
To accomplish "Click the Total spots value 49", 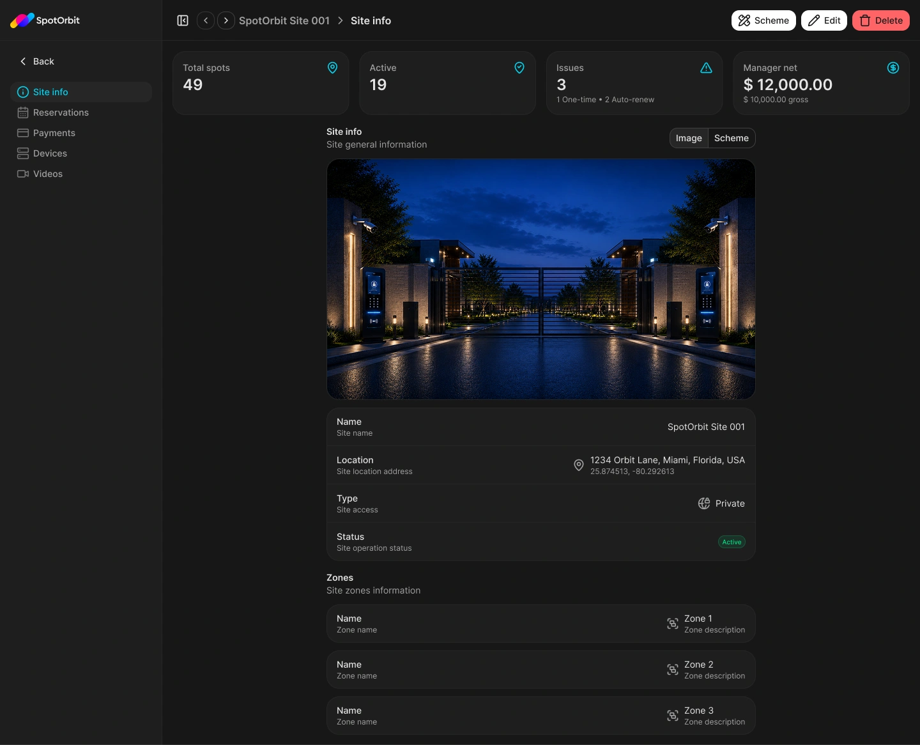I will (193, 84).
